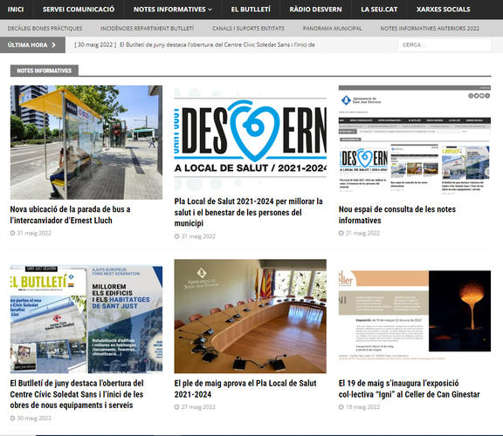The width and height of the screenshot is (503, 436).
Task: Open RÀDIO DESVERN menu item
Action: click(315, 10)
